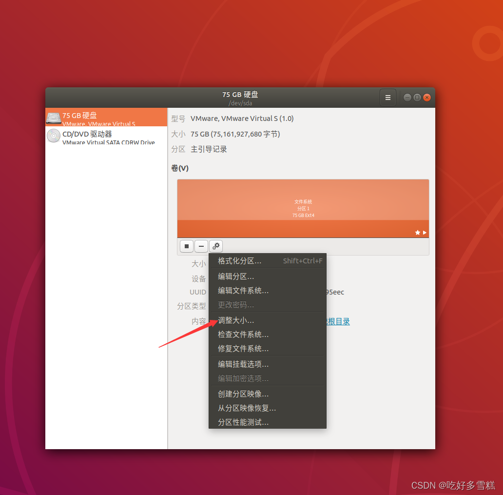Choose 编辑文件系统... menu entry
The image size is (503, 495).
(268, 291)
